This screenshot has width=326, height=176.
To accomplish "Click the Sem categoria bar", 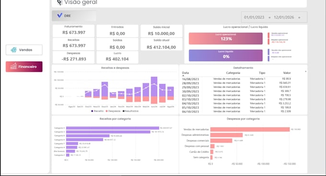I will (211, 157).
